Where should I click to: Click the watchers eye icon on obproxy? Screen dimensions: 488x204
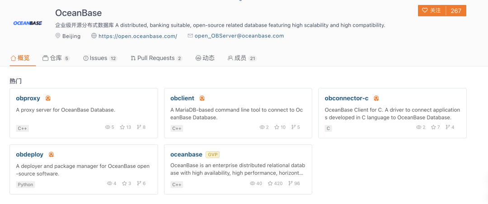coord(108,127)
